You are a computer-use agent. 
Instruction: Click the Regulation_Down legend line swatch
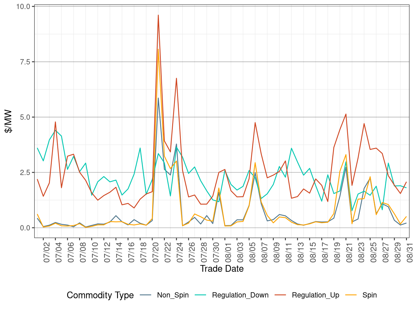coord(201,295)
